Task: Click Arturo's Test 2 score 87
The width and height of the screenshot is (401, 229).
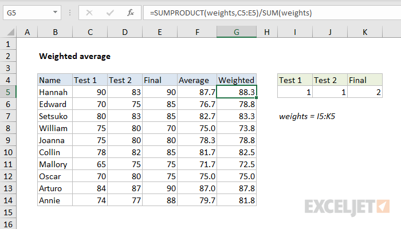Action: [125, 188]
